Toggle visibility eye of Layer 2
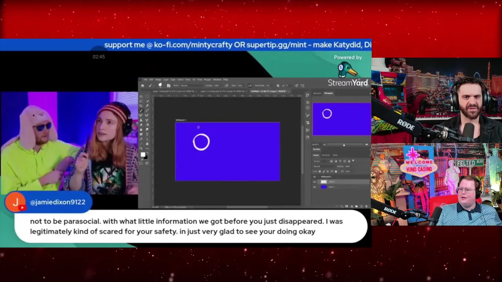The height and width of the screenshot is (282, 502). click(x=315, y=182)
